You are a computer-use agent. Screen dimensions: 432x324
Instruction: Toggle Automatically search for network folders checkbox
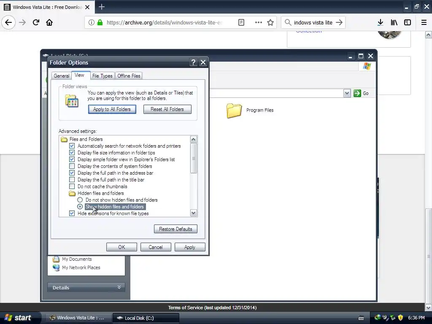[72, 146]
